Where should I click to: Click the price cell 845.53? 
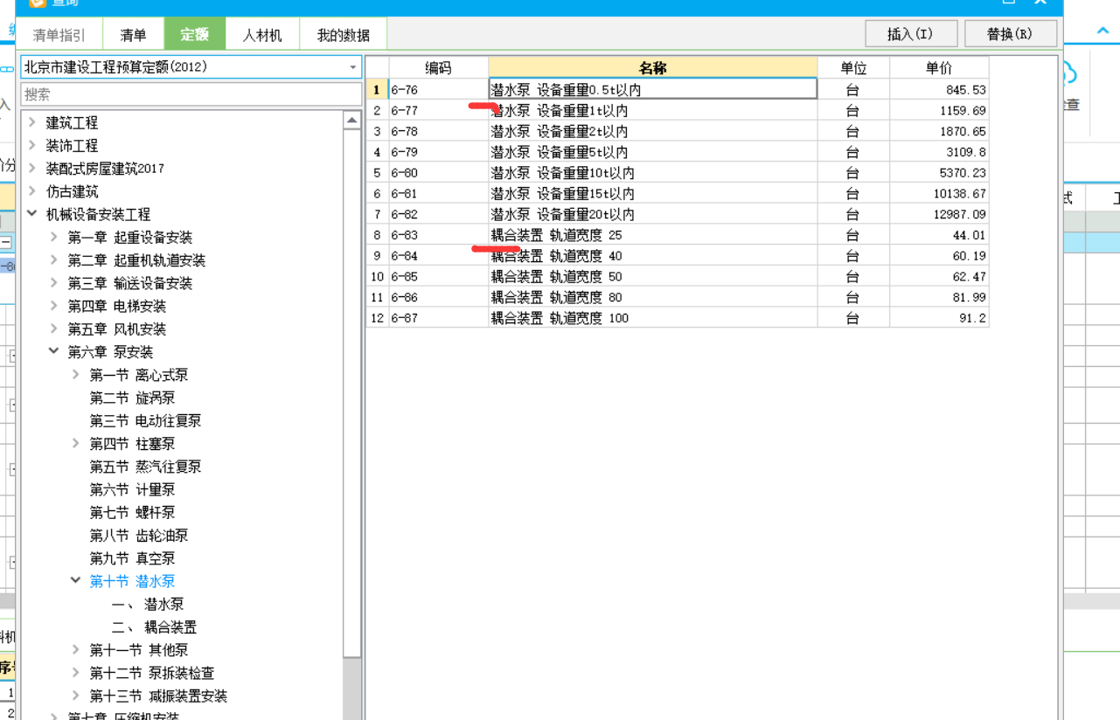(939, 89)
